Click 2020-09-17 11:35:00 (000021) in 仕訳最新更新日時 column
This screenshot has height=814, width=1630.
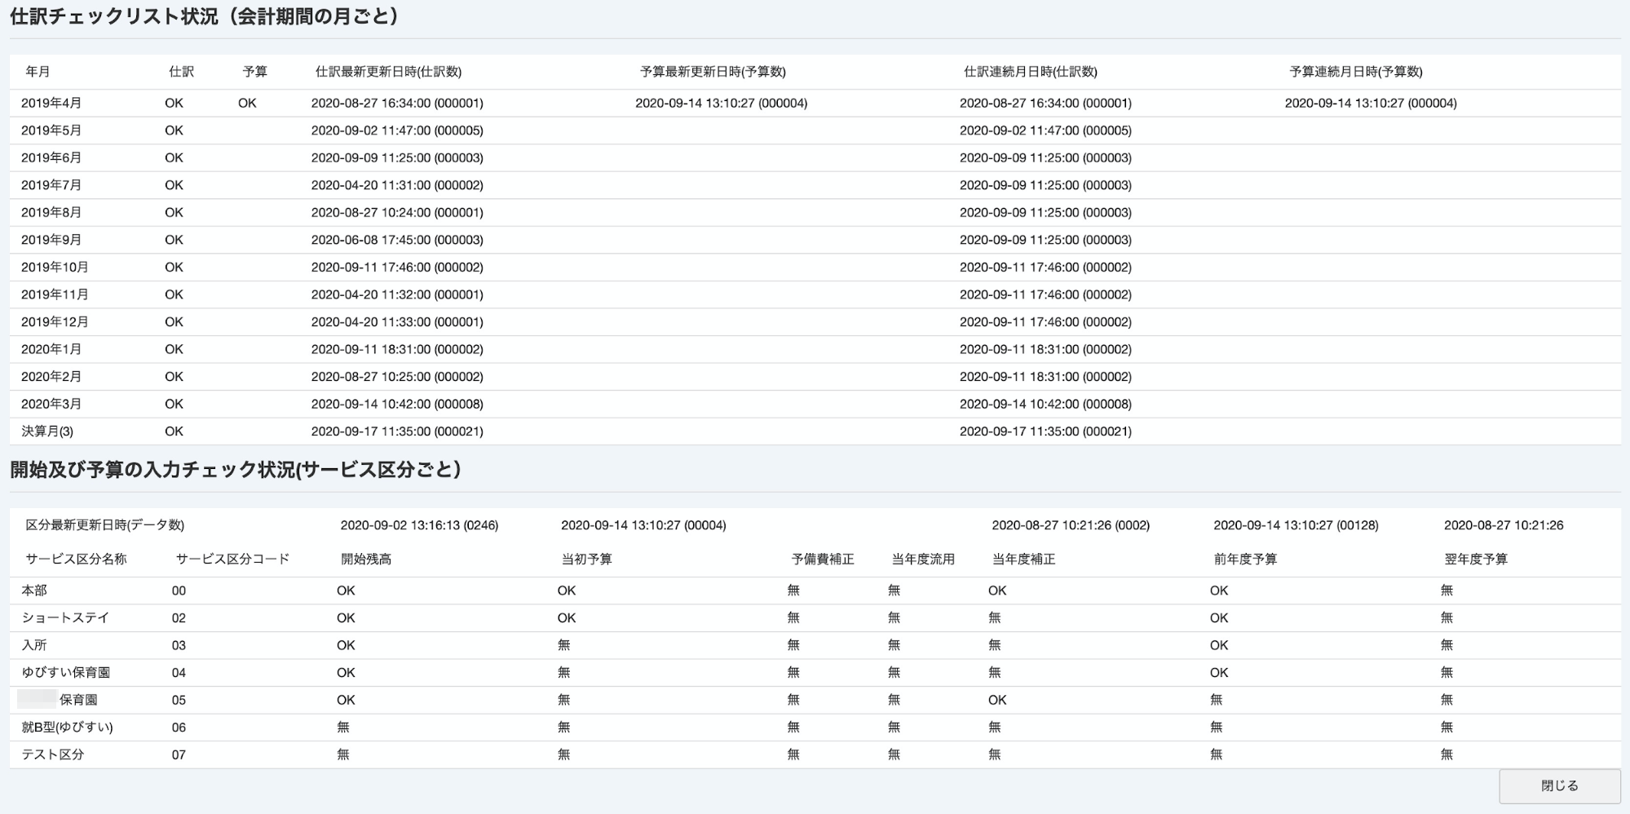(397, 431)
